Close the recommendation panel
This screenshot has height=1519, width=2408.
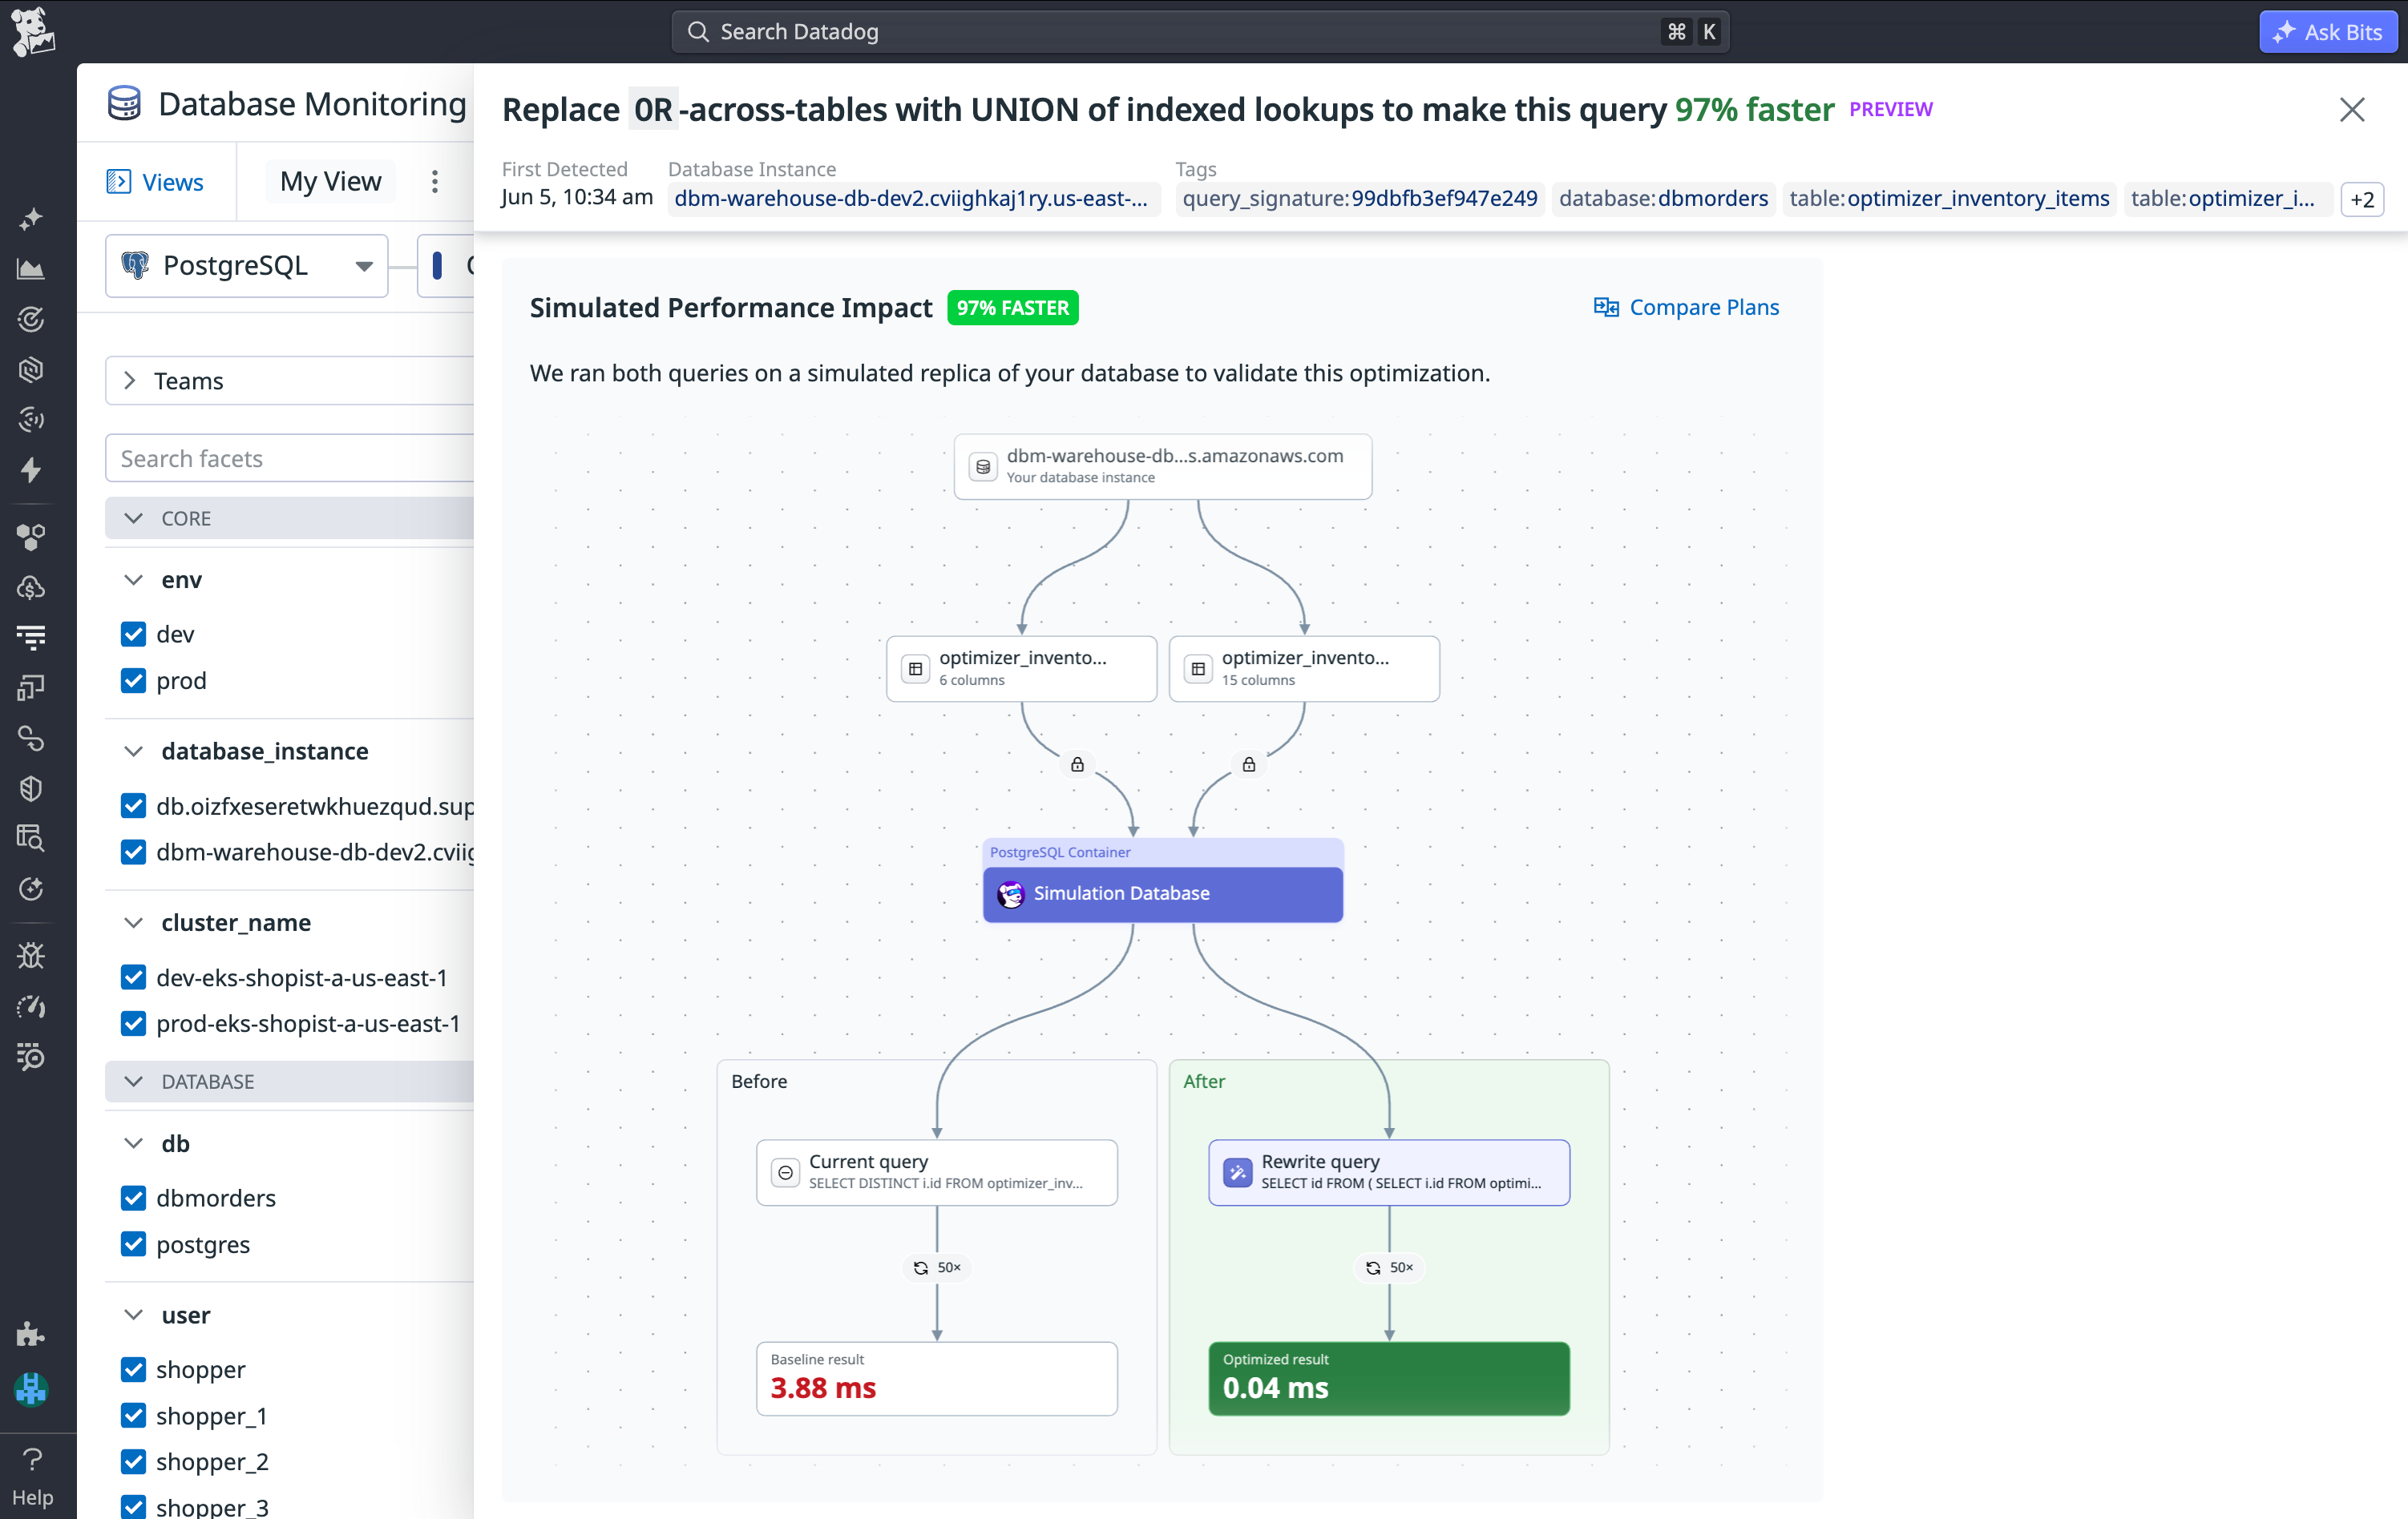click(x=2351, y=109)
